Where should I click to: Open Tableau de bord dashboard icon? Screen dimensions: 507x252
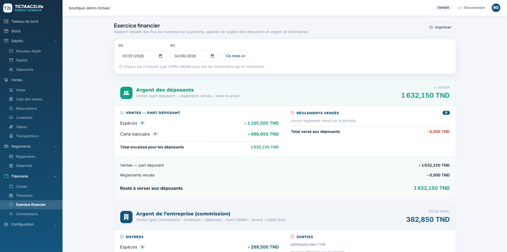(x=6, y=21)
